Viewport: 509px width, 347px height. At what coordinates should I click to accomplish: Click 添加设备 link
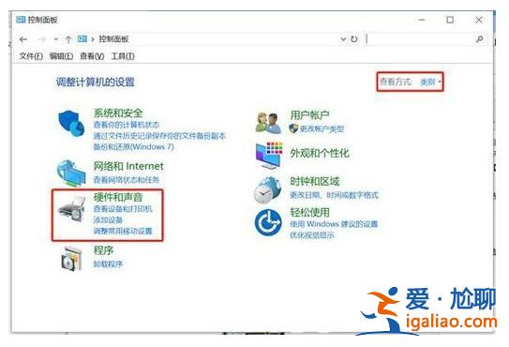coord(108,220)
